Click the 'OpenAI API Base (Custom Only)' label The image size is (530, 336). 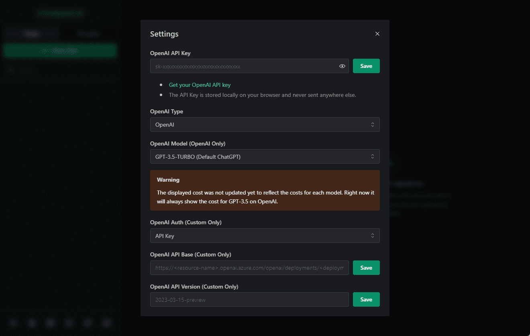coord(190,254)
